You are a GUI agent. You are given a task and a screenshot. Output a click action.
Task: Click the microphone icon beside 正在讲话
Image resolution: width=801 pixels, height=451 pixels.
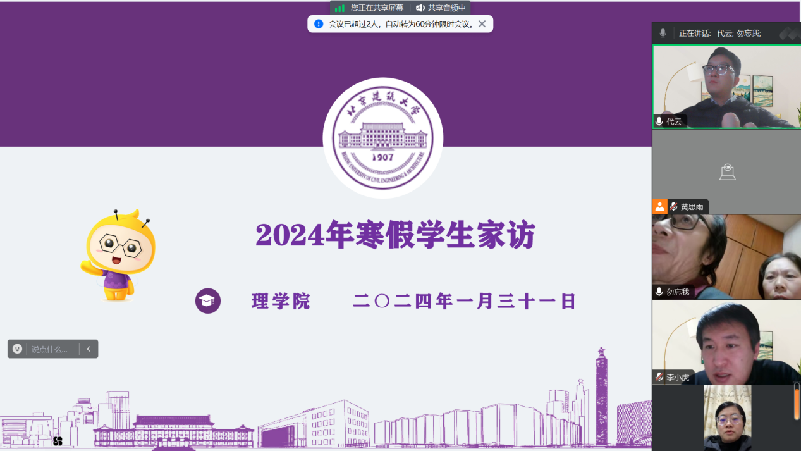pyautogui.click(x=661, y=32)
